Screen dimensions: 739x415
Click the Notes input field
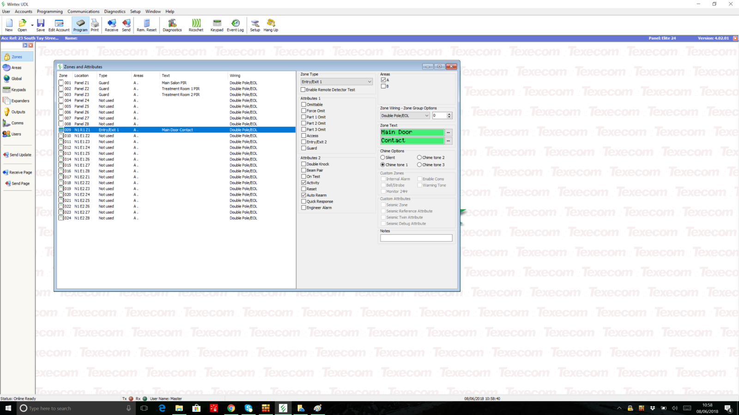tap(416, 238)
